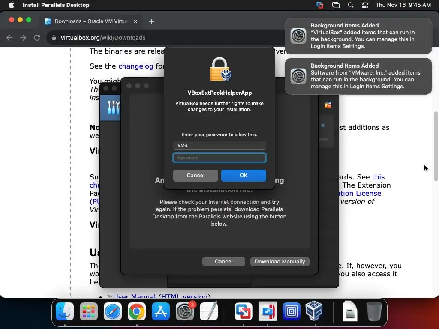The width and height of the screenshot is (439, 329).
Task: Go back in the browser
Action: (x=9, y=38)
